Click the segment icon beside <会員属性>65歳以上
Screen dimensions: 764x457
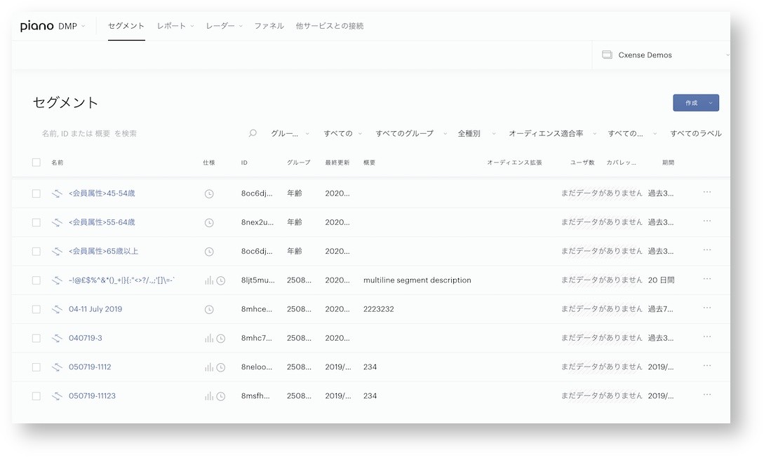57,252
